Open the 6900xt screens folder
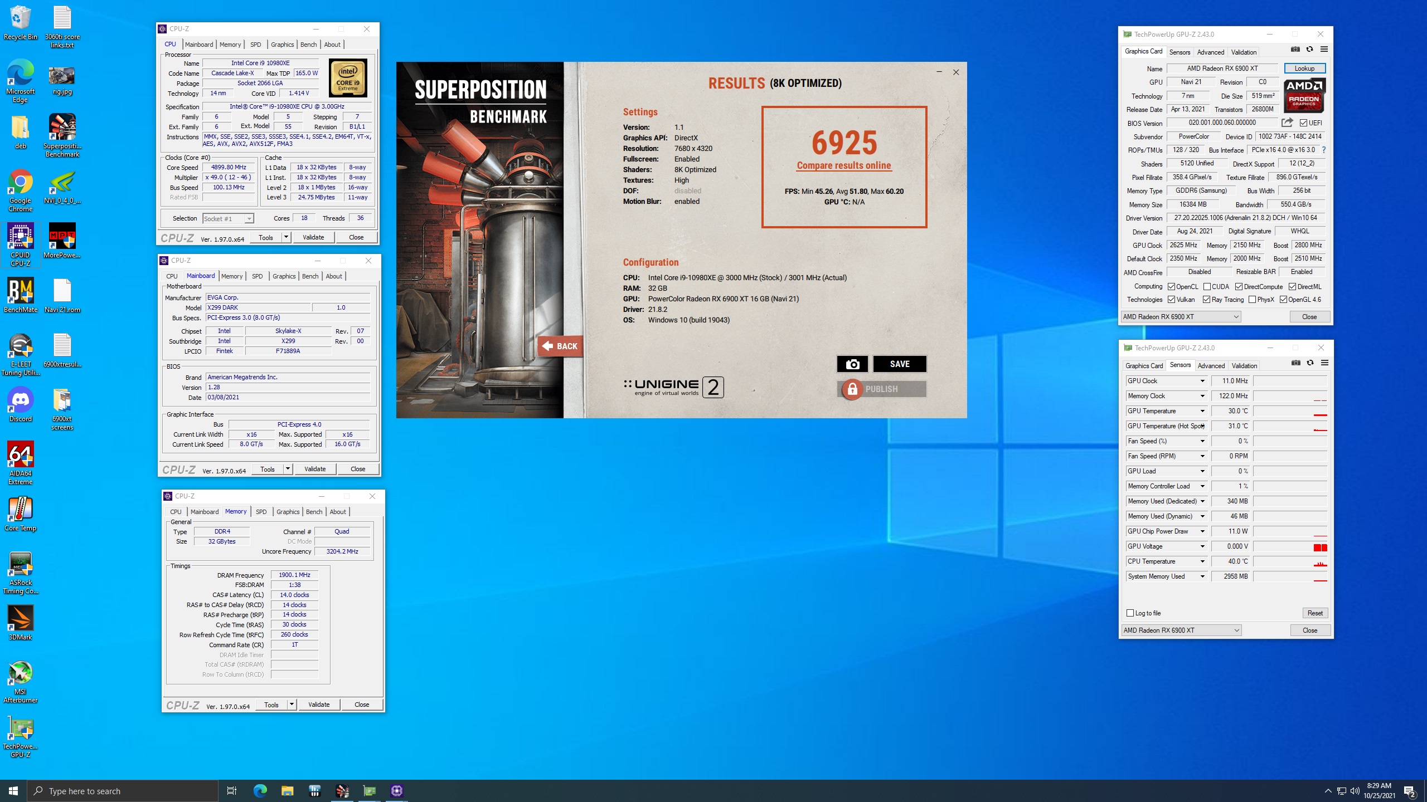The image size is (1427, 802). [62, 408]
